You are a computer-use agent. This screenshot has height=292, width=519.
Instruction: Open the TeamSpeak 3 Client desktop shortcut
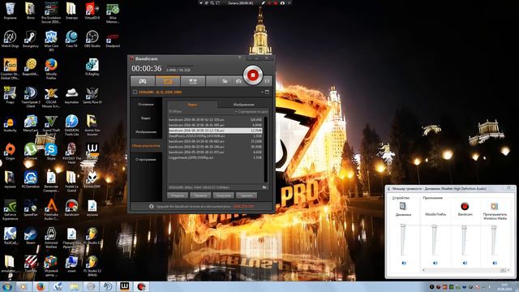[31, 97]
